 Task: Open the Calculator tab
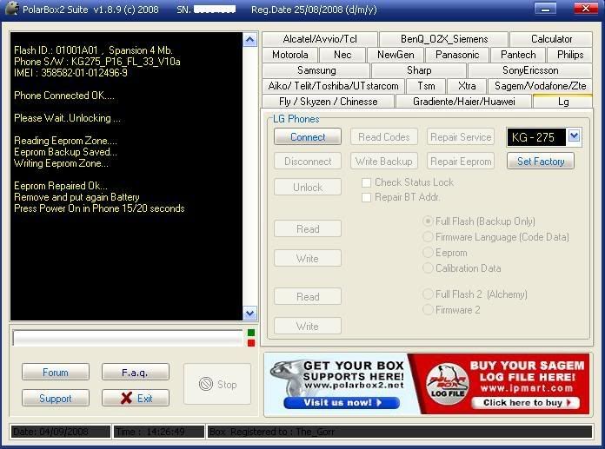tap(551, 39)
